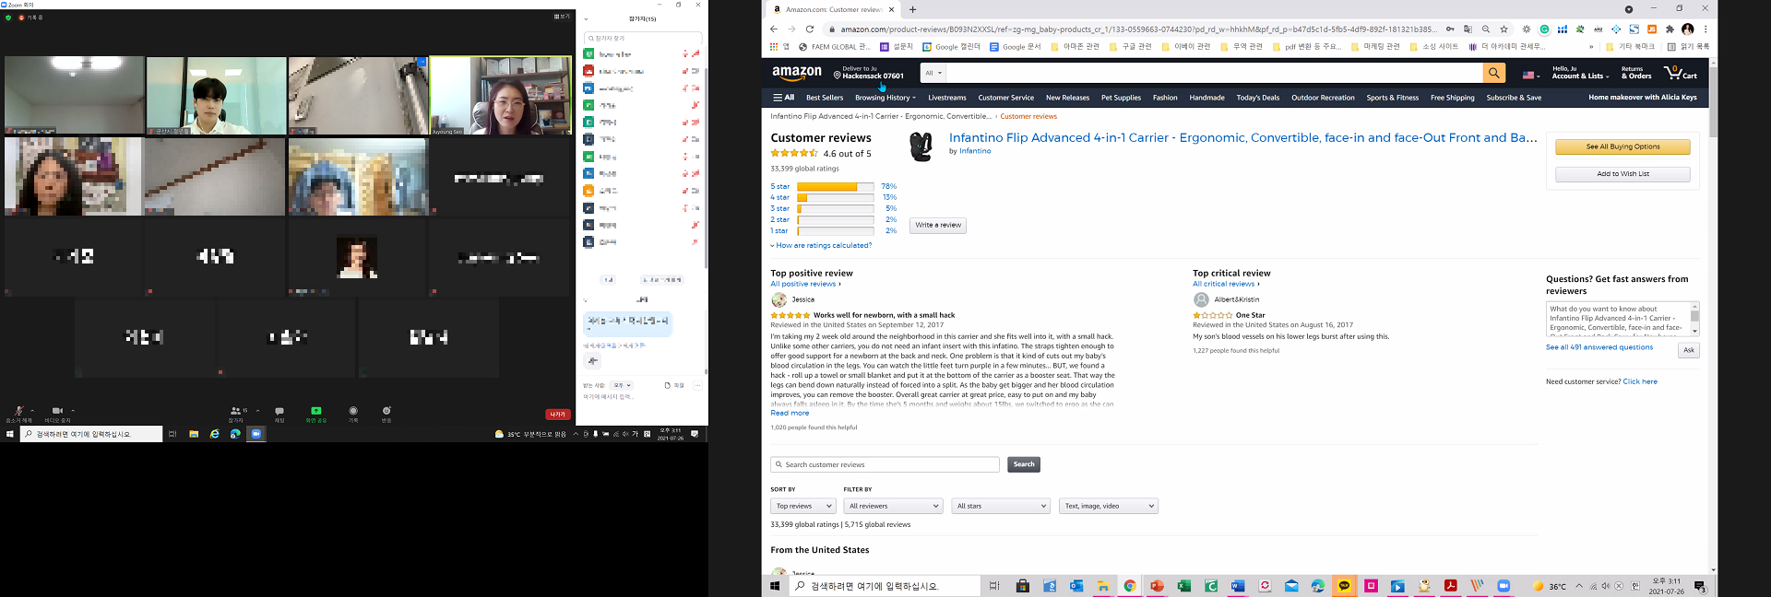Navigate to Today's Deals
Image resolution: width=1771 pixels, height=597 pixels.
1258,98
